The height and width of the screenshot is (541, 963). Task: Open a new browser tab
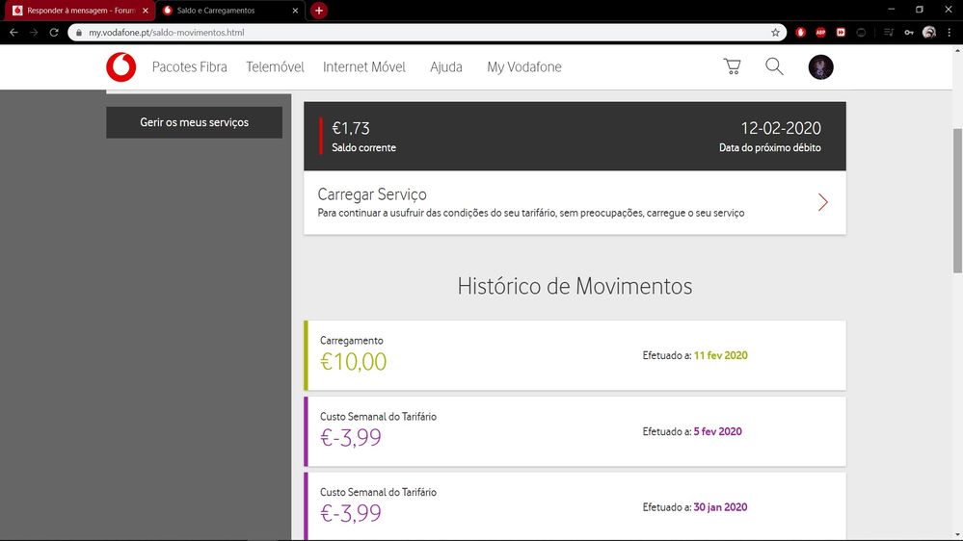(x=319, y=10)
